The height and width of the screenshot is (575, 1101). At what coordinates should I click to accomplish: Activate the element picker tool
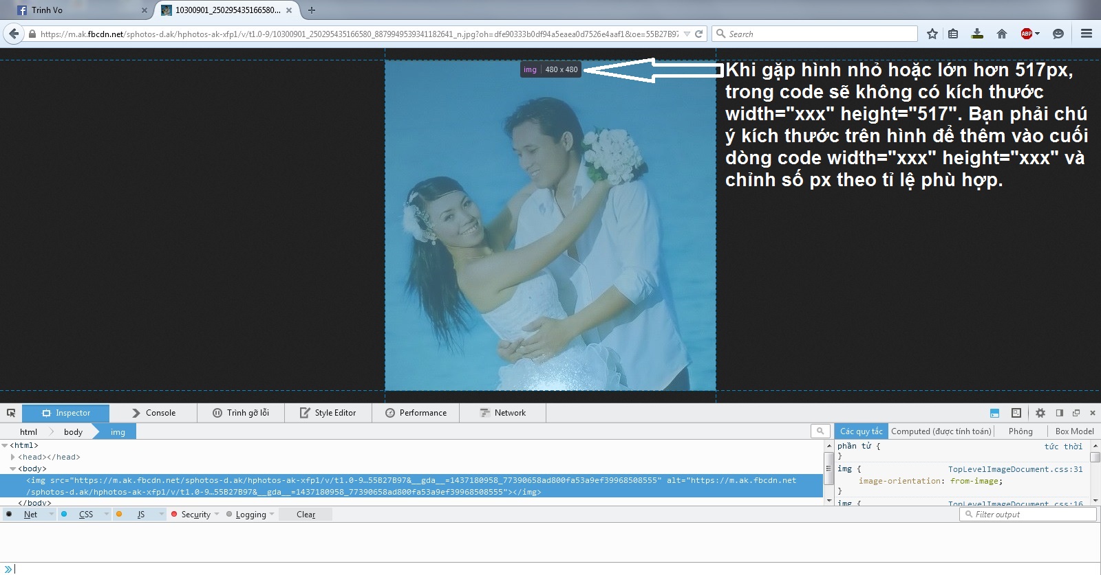click(x=11, y=413)
